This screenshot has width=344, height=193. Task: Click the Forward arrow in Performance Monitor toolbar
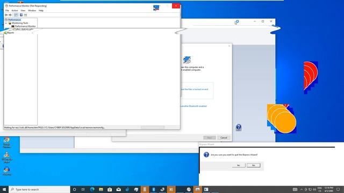10,15
